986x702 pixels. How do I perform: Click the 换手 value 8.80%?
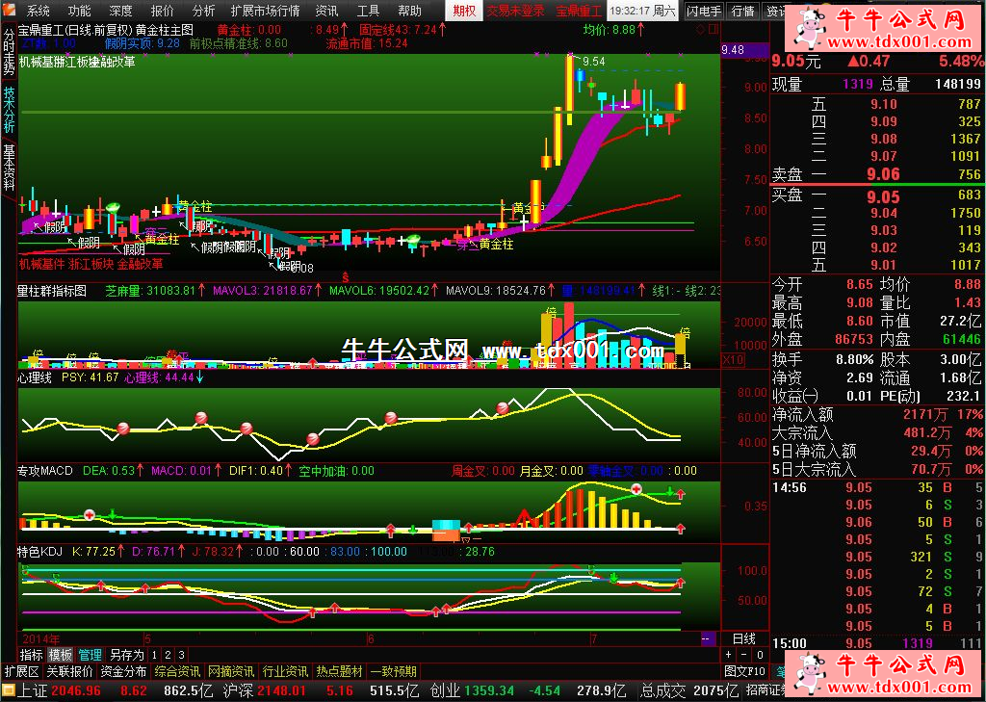(x=855, y=360)
